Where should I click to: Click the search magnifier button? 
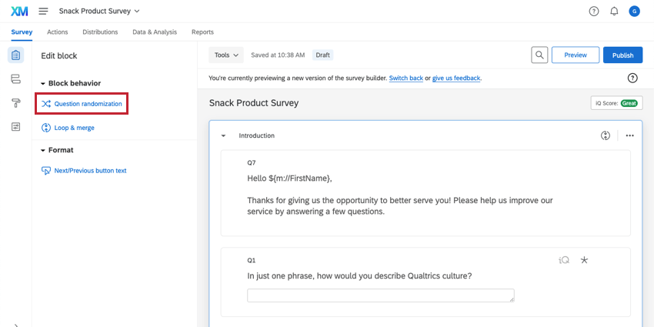coord(540,55)
